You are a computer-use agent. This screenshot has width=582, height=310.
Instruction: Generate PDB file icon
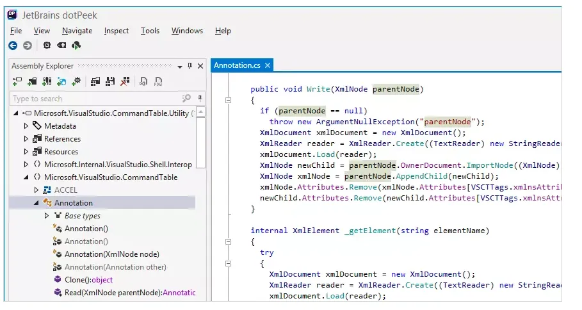pyautogui.click(x=158, y=81)
